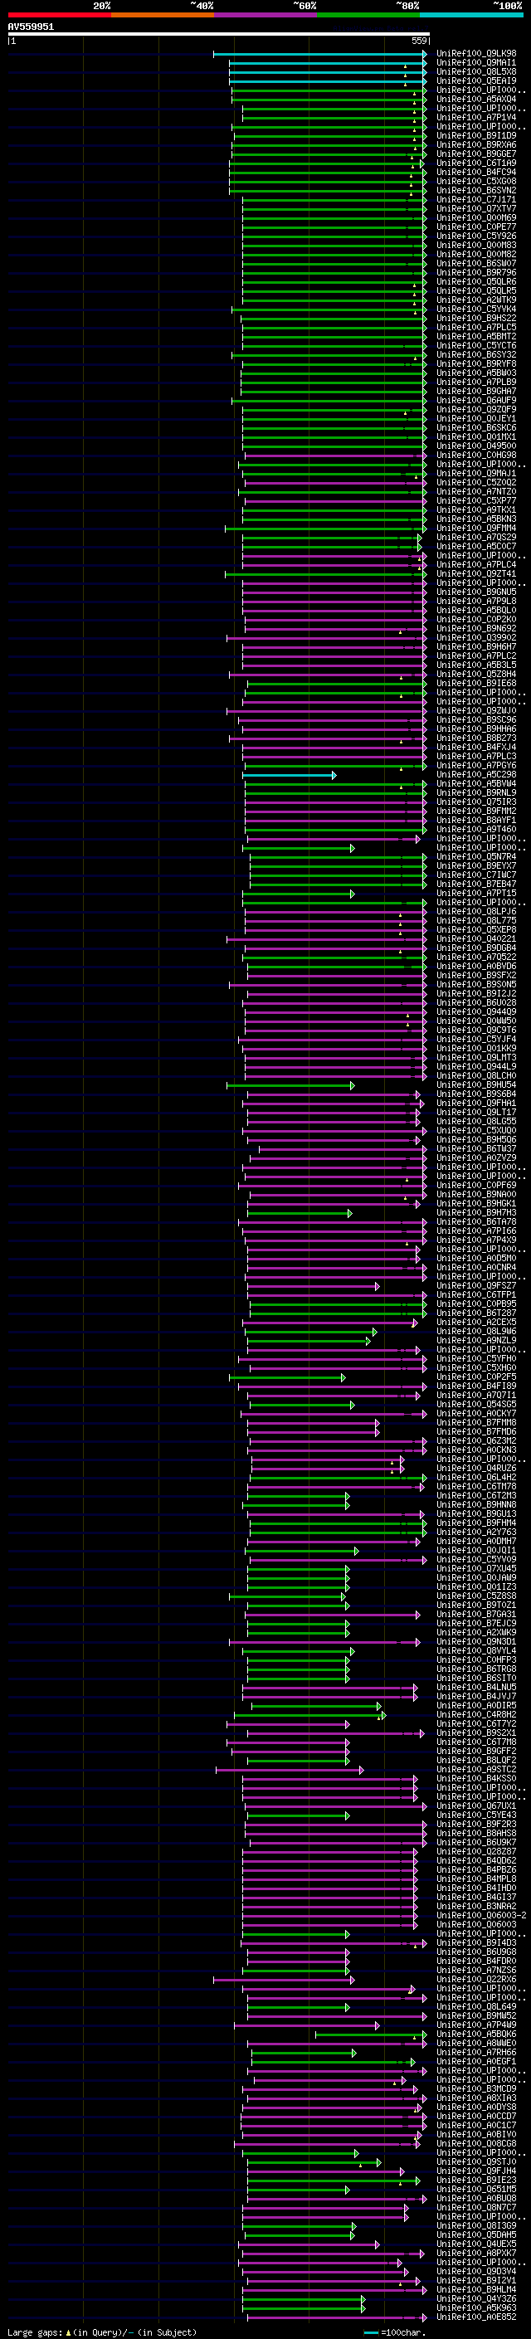This screenshot has width=531, height=2339.
Task: Select label UniRef100_C0PE77
Action: click(475, 227)
